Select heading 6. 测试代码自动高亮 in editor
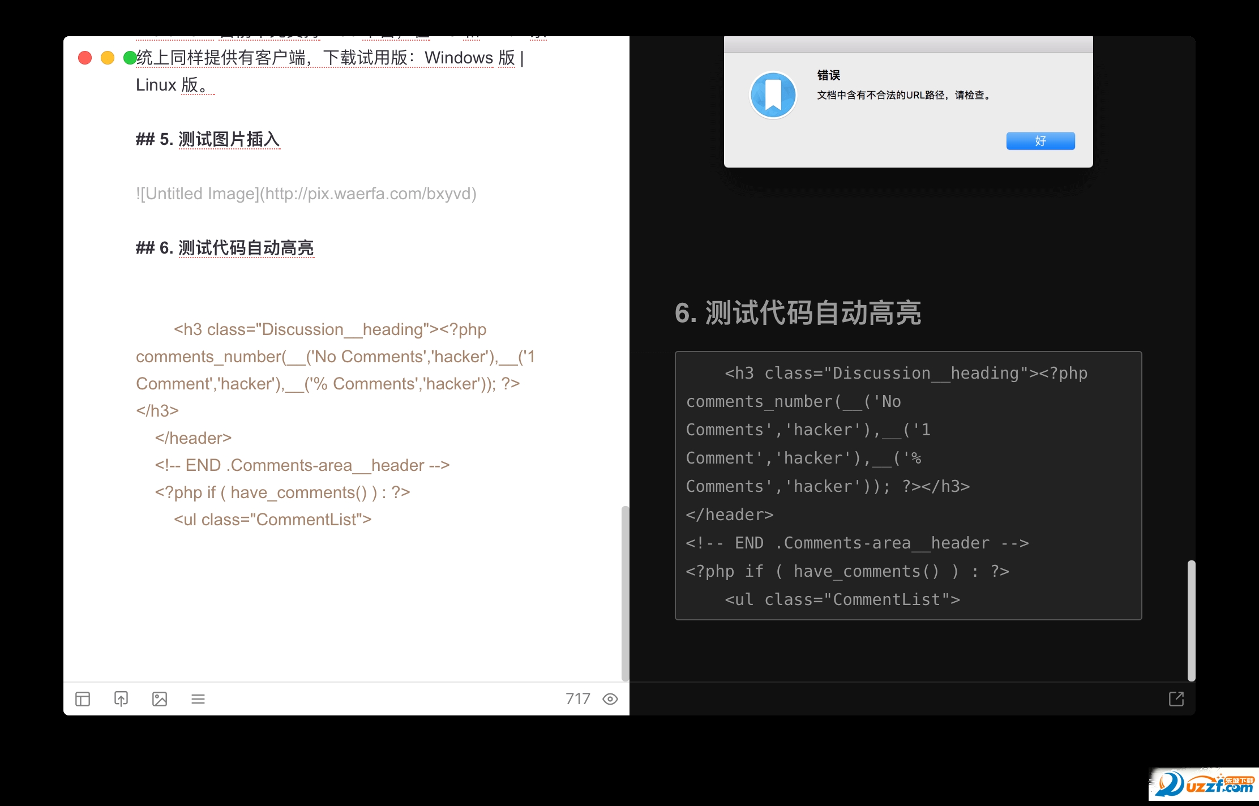The width and height of the screenshot is (1259, 806). (x=225, y=248)
